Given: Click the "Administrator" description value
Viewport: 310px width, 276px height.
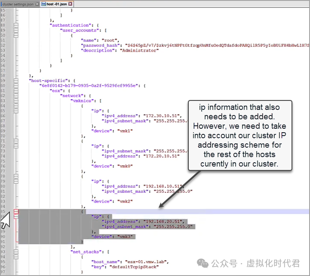Looking at the screenshot, I should pyautogui.click(x=139, y=50).
